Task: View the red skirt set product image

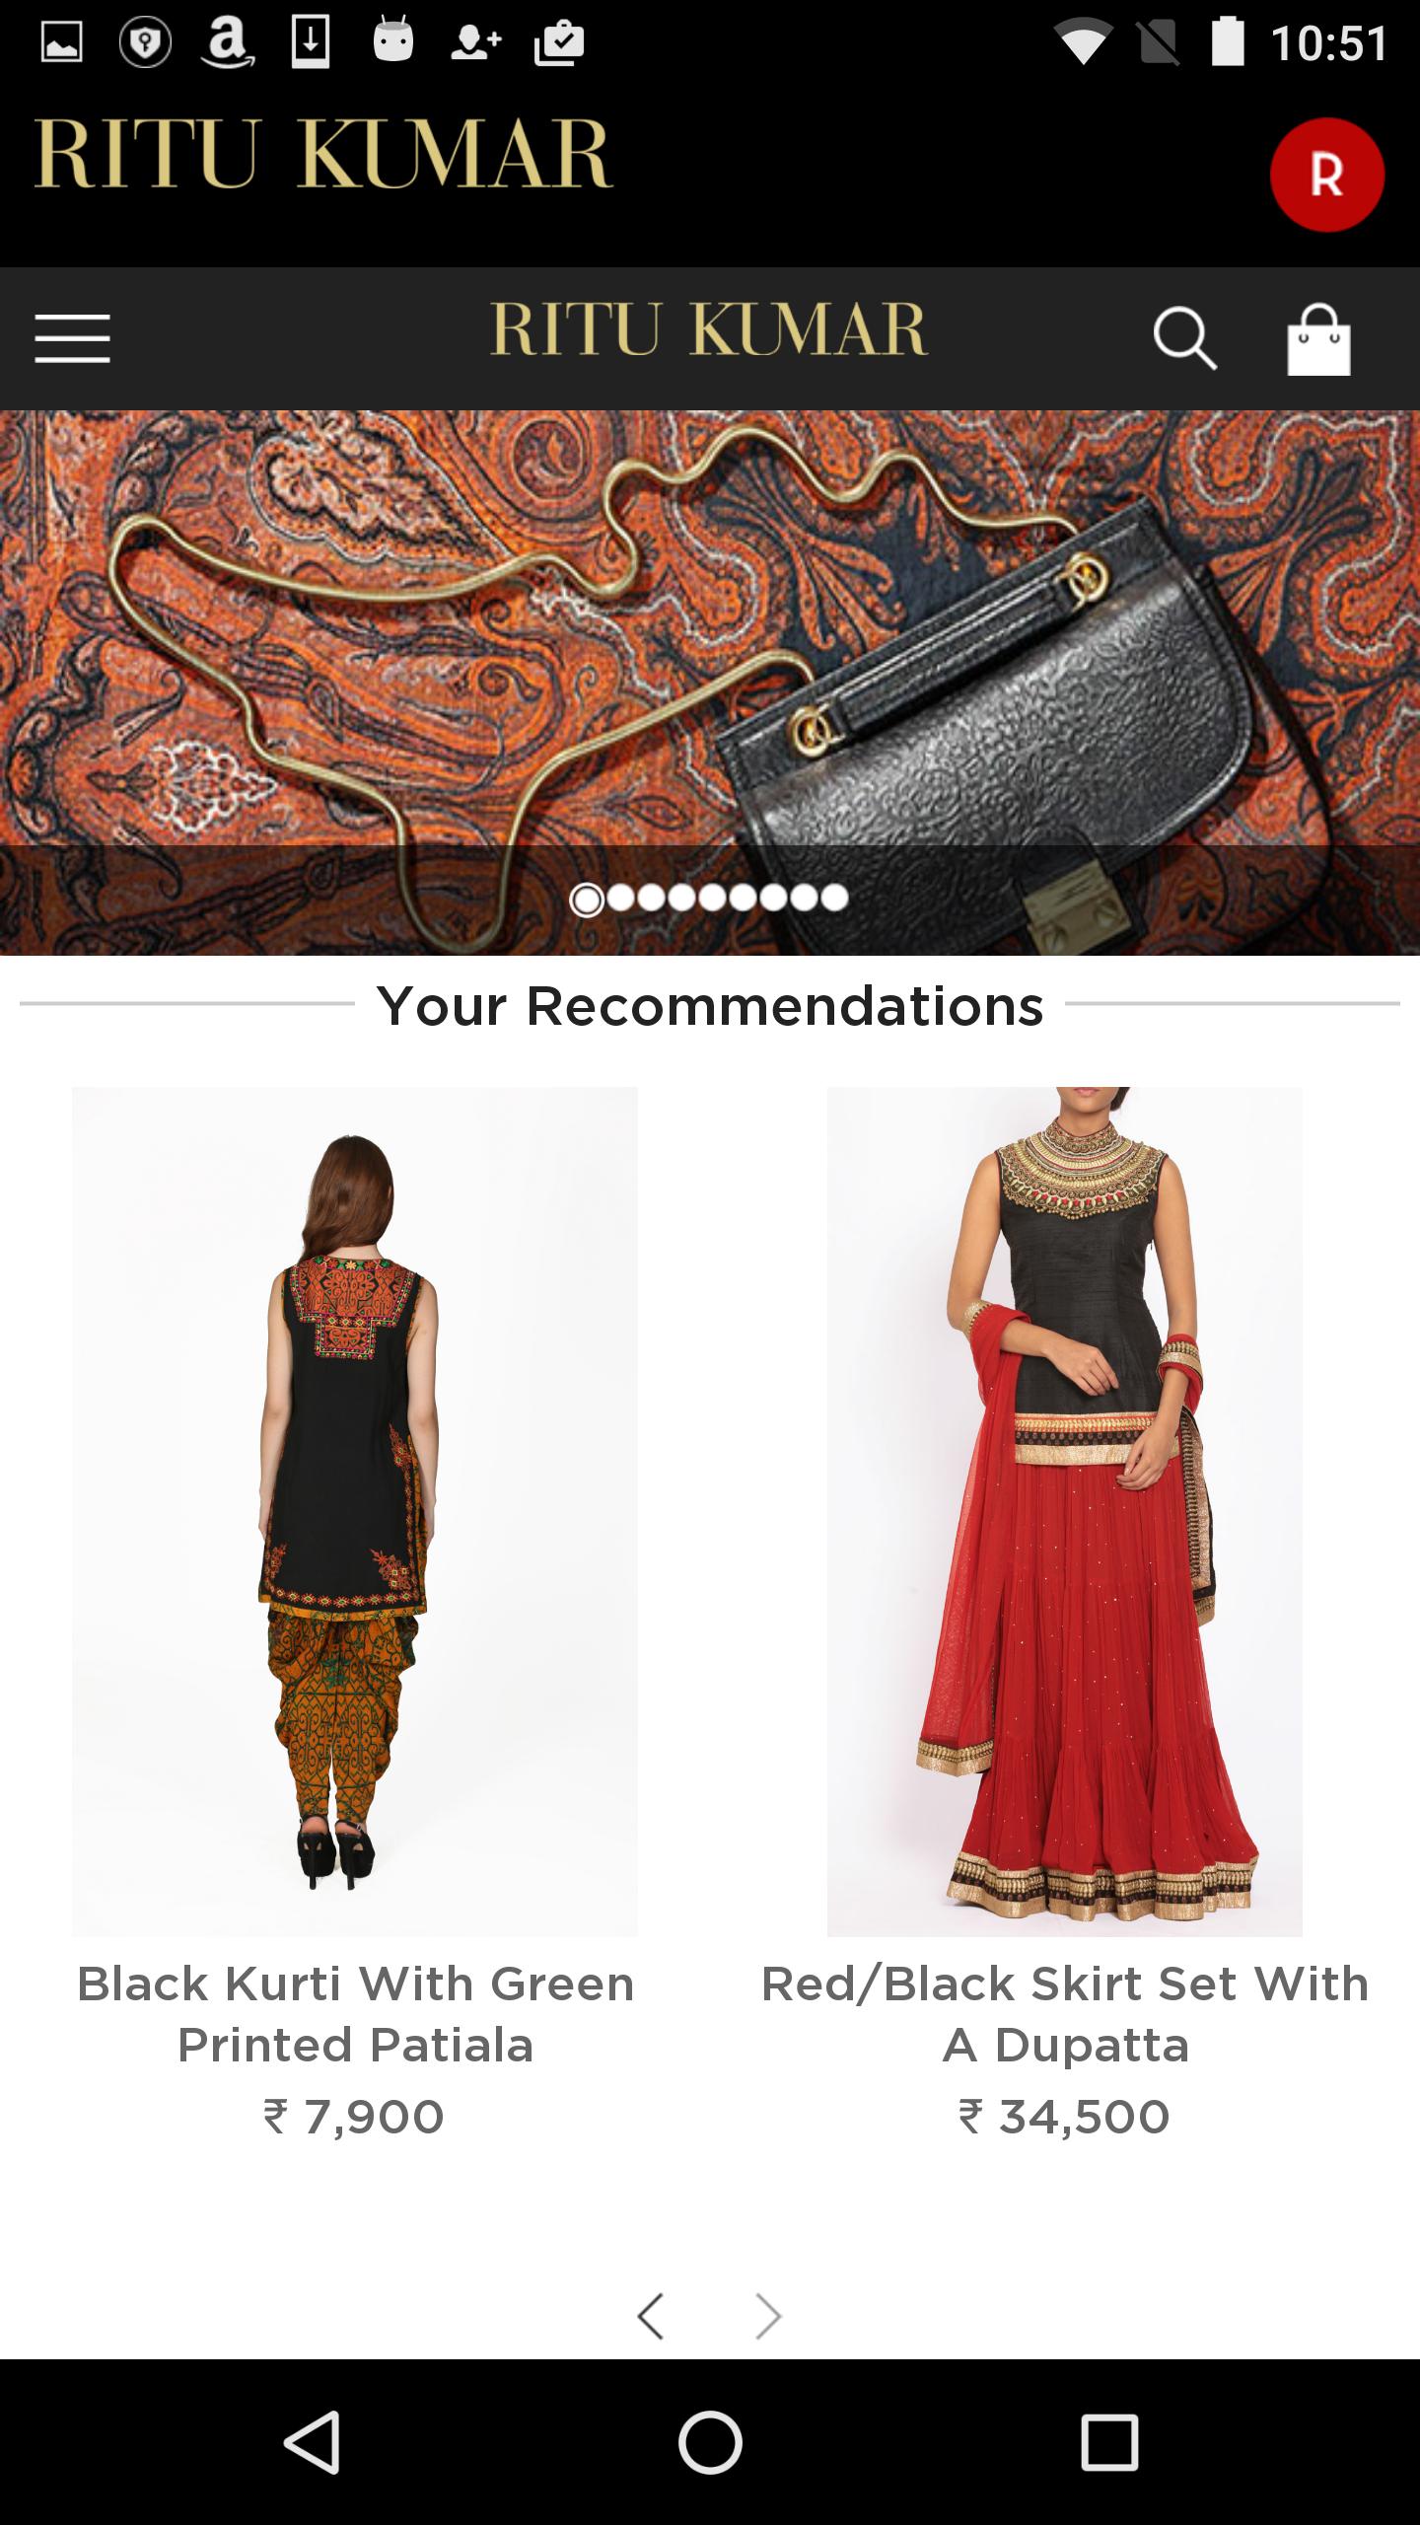Action: point(1065,1511)
